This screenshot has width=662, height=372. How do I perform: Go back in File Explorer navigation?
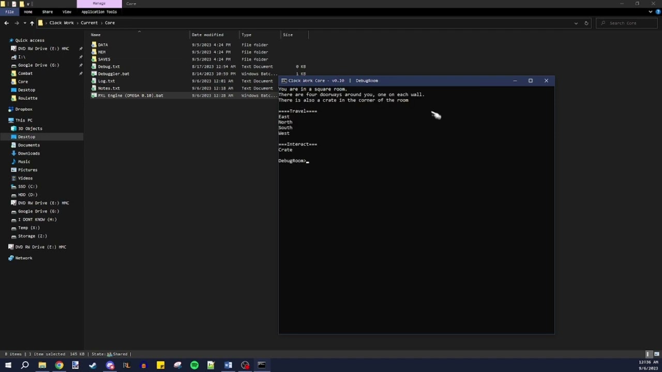coord(6,23)
